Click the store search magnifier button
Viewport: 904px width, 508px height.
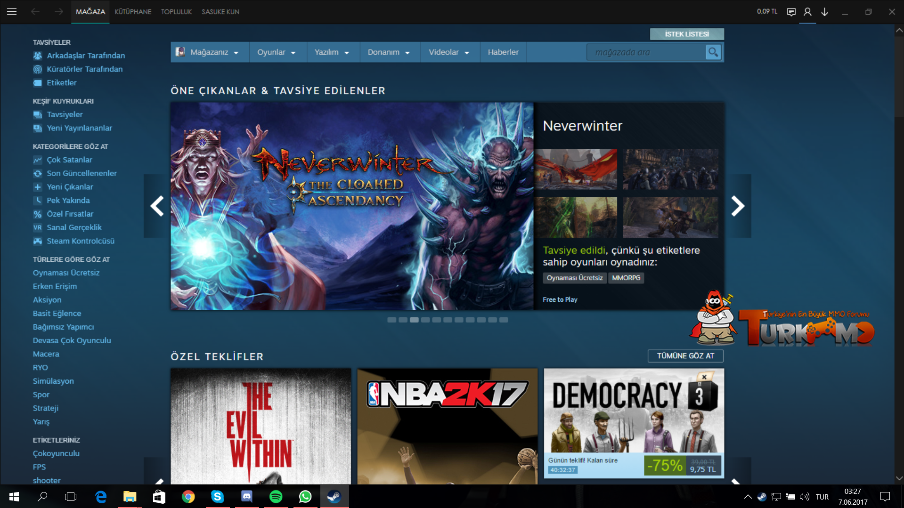click(x=713, y=52)
